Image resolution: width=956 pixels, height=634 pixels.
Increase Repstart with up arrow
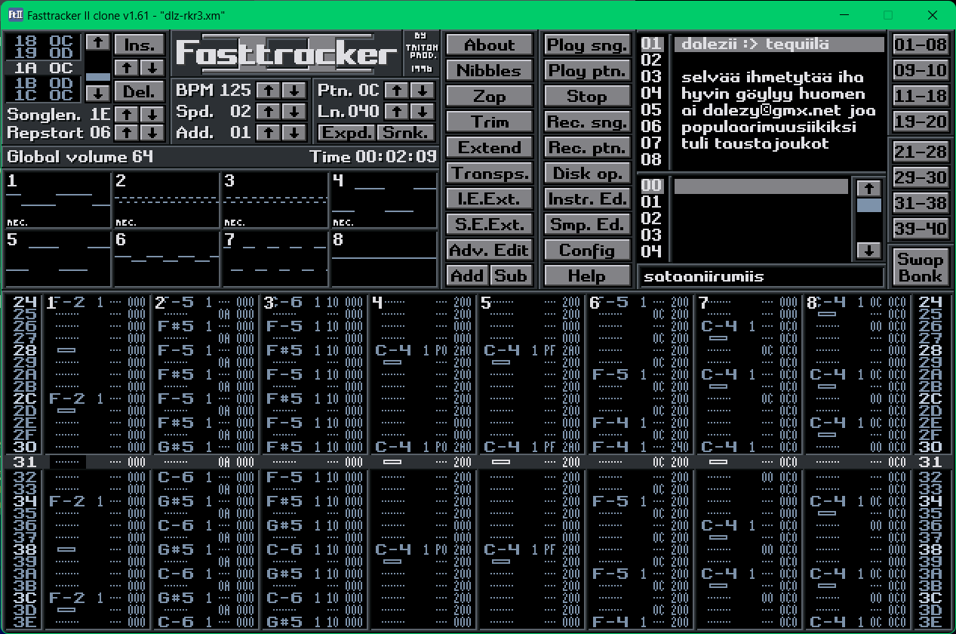pos(127,132)
